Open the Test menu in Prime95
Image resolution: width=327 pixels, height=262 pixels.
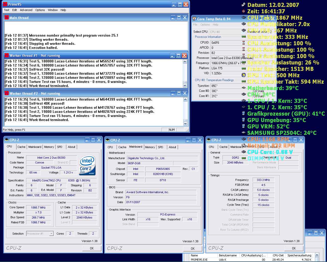[x=7, y=10]
